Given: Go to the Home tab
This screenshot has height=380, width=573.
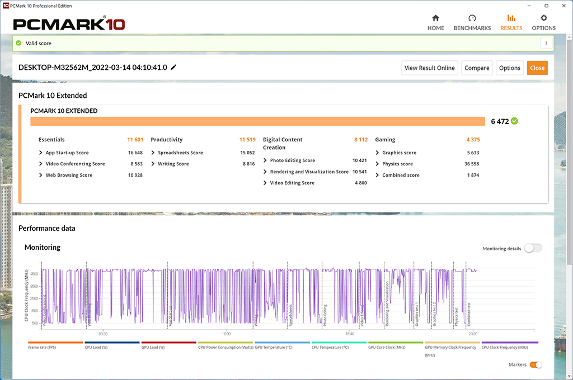Looking at the screenshot, I should click(435, 22).
